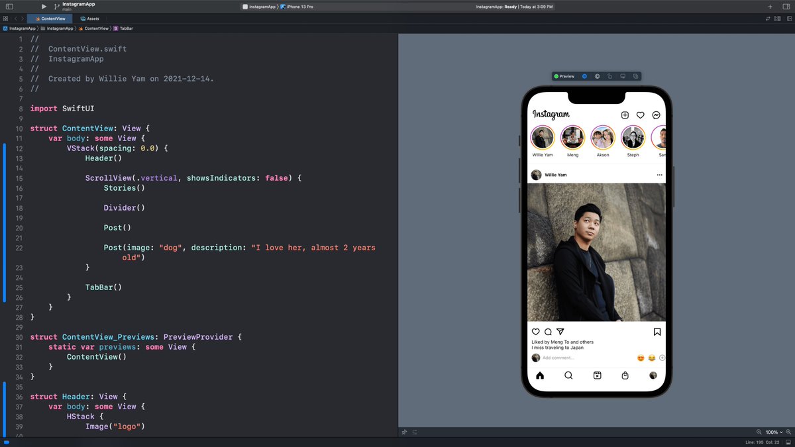
Task: Open the Messenger icon in header
Action: click(656, 115)
